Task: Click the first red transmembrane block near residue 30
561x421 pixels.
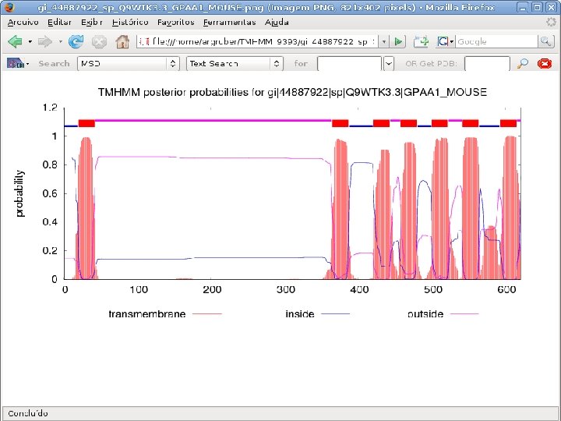Action: click(x=86, y=123)
